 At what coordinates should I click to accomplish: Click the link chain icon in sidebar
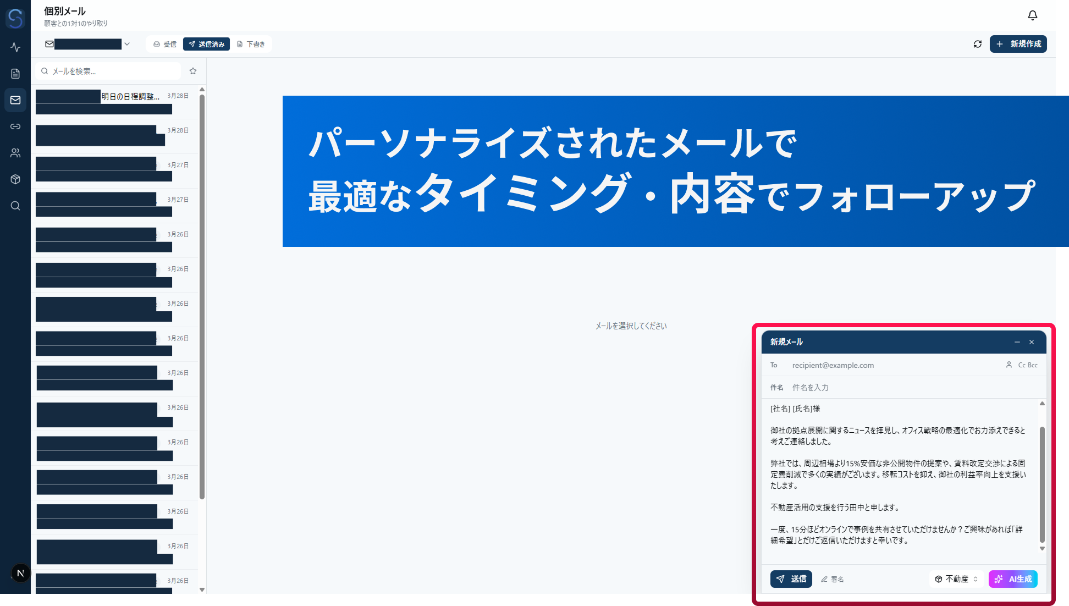tap(15, 126)
